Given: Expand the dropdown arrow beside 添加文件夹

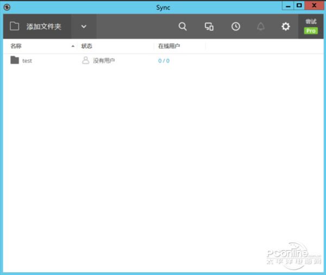Looking at the screenshot, I should point(84,27).
